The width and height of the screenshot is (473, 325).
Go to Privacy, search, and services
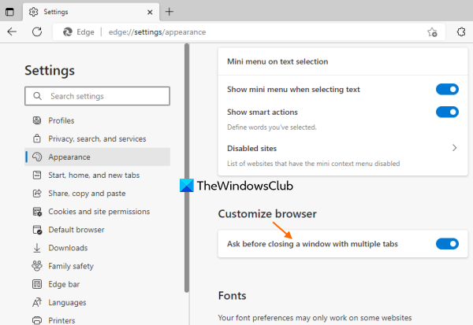coord(97,138)
